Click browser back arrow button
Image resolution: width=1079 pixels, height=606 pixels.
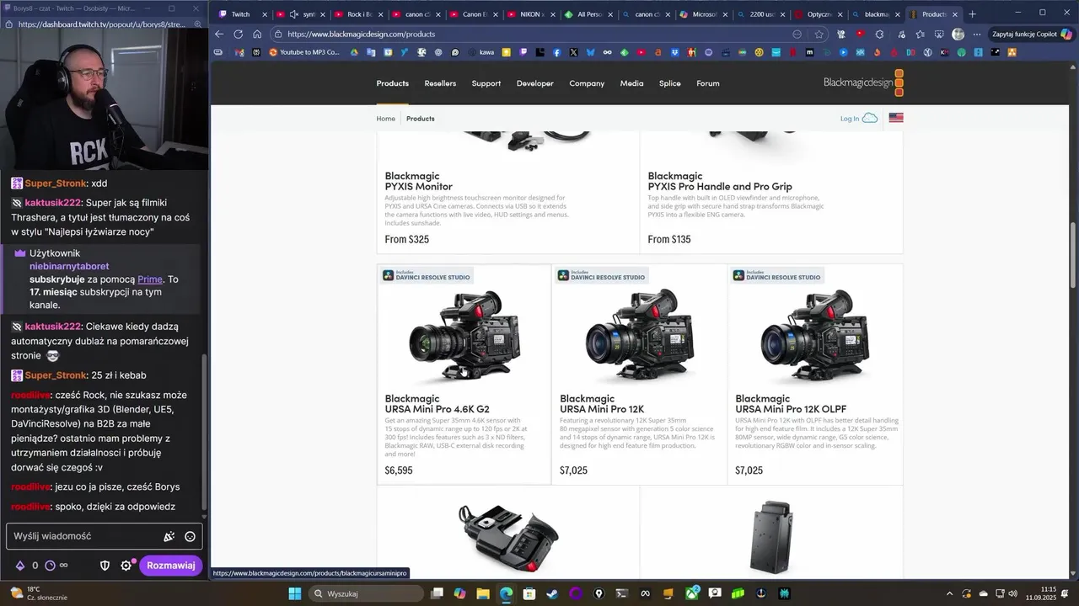[219, 34]
